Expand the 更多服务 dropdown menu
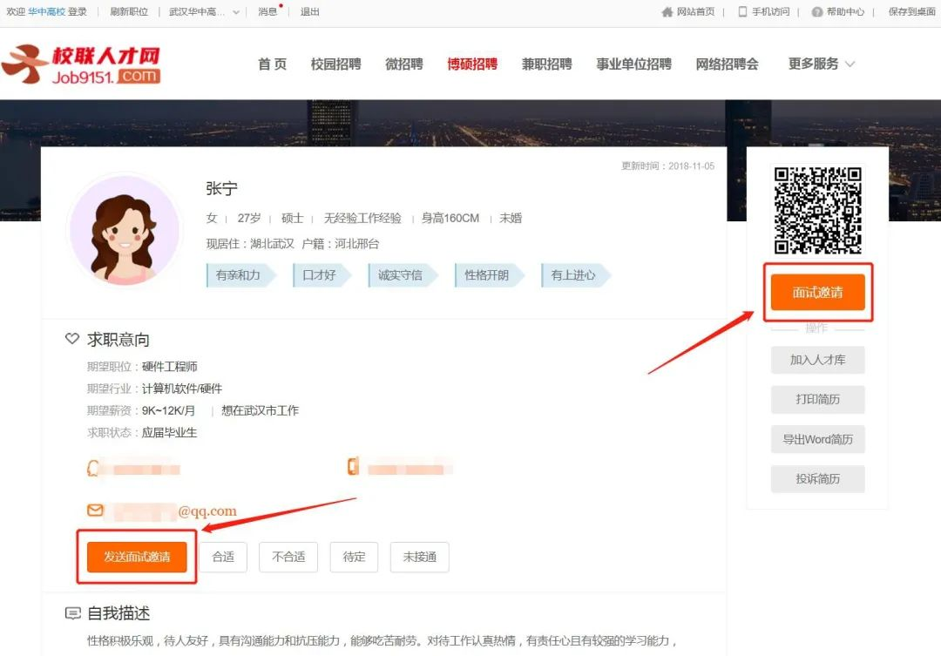 pos(822,64)
